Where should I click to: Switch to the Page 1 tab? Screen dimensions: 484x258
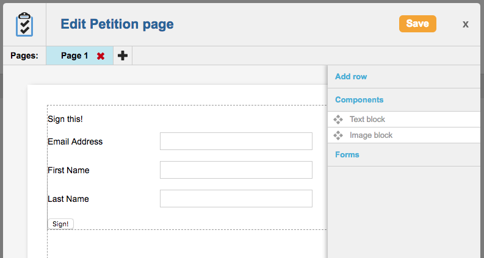(74, 56)
